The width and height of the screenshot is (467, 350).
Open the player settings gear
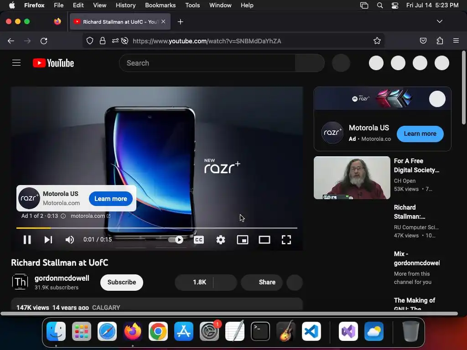pyautogui.click(x=220, y=240)
